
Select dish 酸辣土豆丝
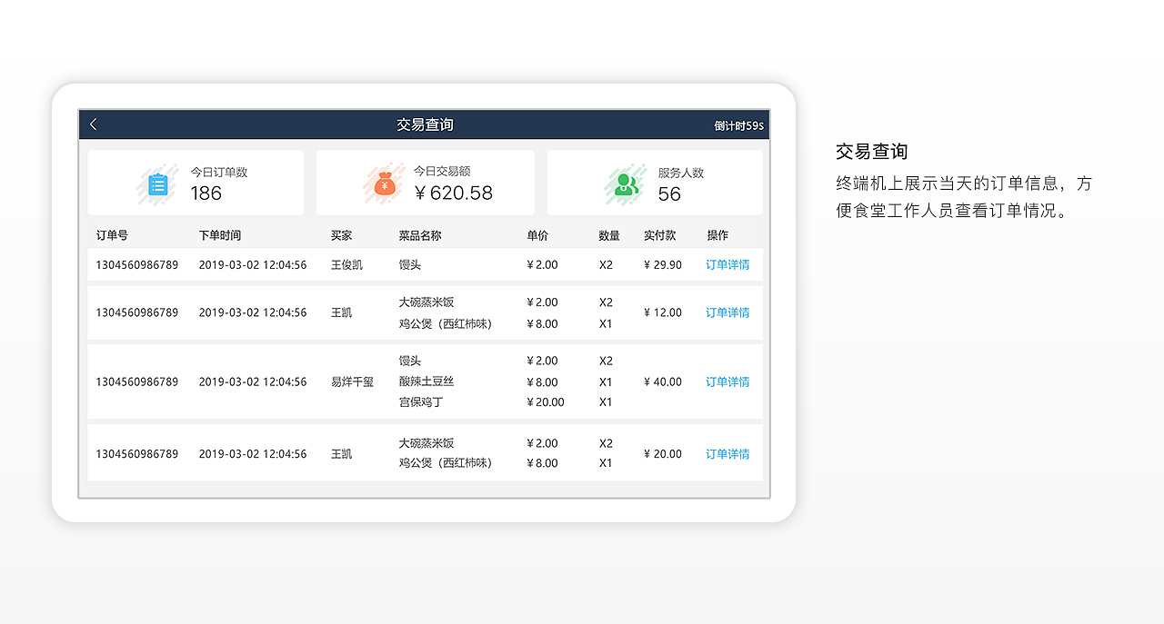tap(426, 382)
